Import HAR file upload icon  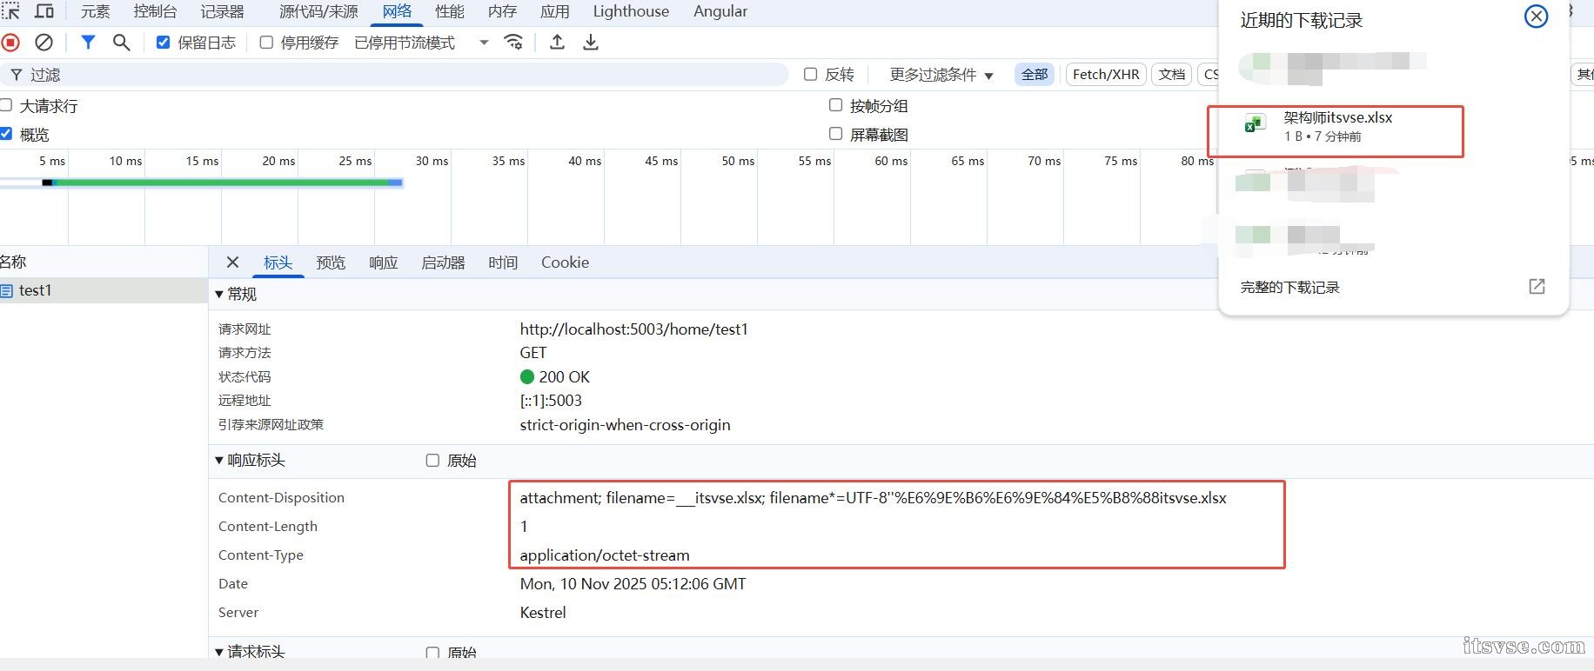[558, 42]
